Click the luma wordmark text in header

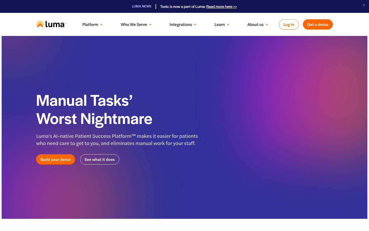click(55, 24)
